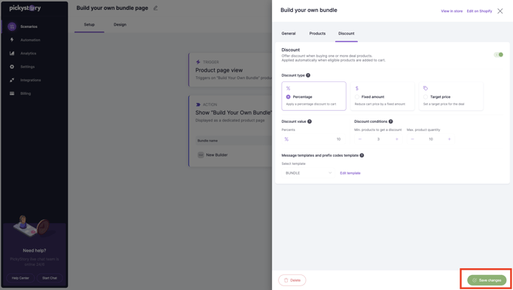
Task: Switch to the General tab
Action: tap(289, 33)
